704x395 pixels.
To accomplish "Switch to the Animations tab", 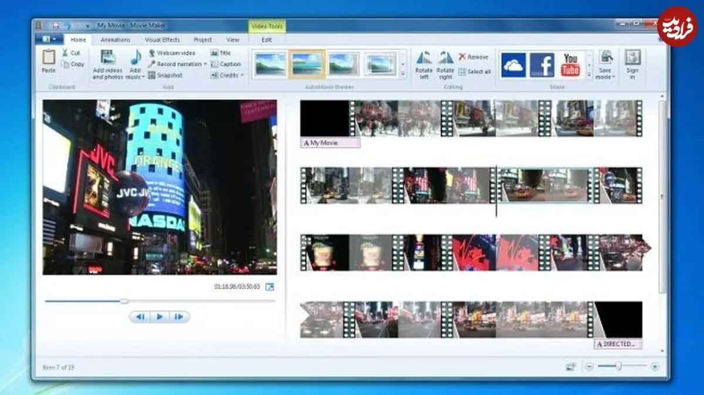I will click(115, 40).
